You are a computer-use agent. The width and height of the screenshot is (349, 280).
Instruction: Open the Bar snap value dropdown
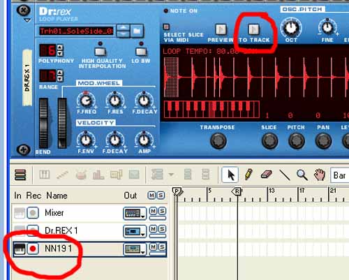pyautogui.click(x=340, y=175)
